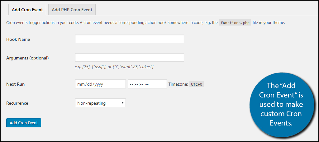Select the month segment of Next Run date
This screenshot has height=142, width=319.
click(x=80, y=84)
